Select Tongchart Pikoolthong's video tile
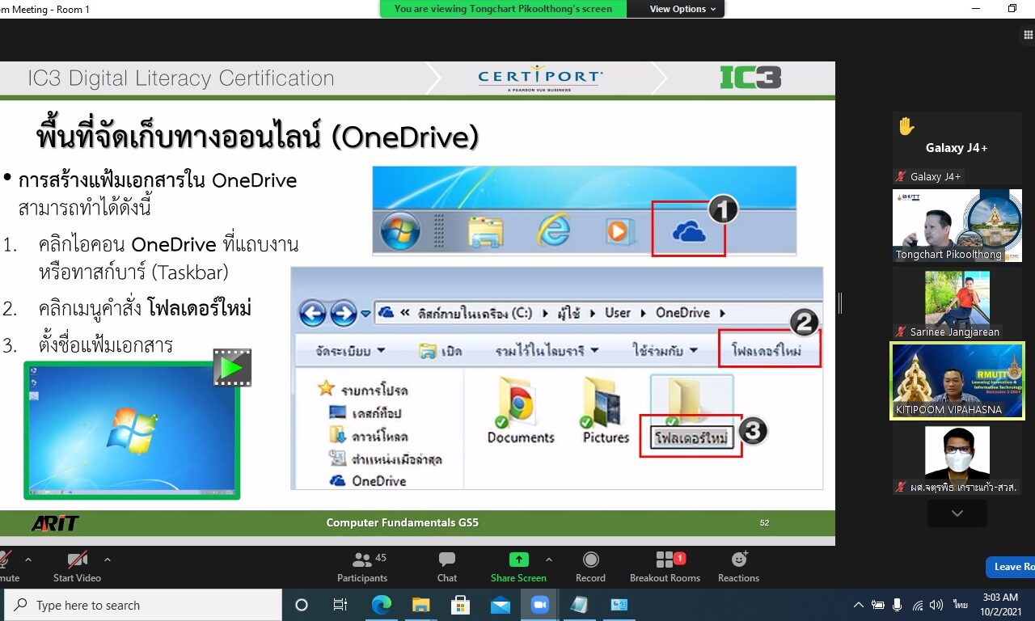 coord(957,226)
